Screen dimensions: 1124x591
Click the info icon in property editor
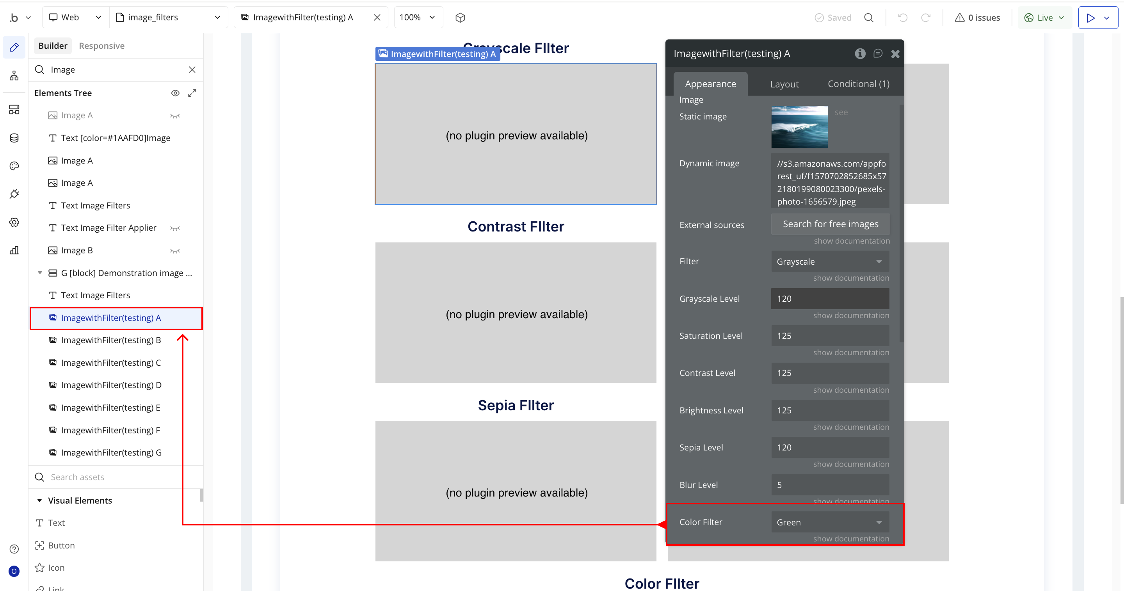point(860,53)
